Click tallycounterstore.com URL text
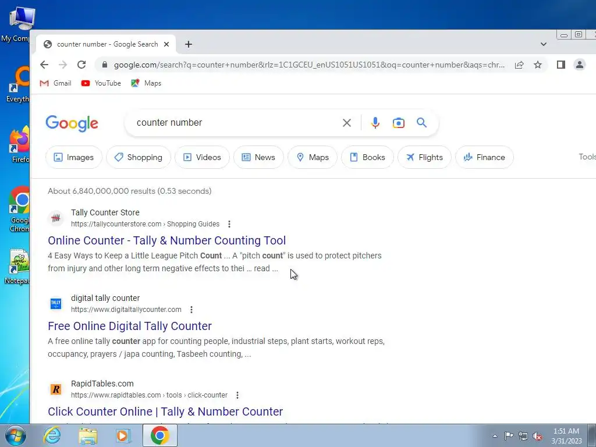 pyautogui.click(x=145, y=224)
